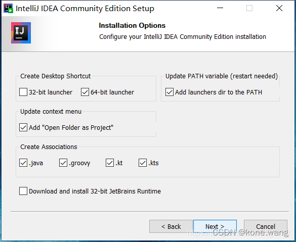The width and height of the screenshot is (296, 242).
Task: Click the window title bar text
Action: point(85,9)
